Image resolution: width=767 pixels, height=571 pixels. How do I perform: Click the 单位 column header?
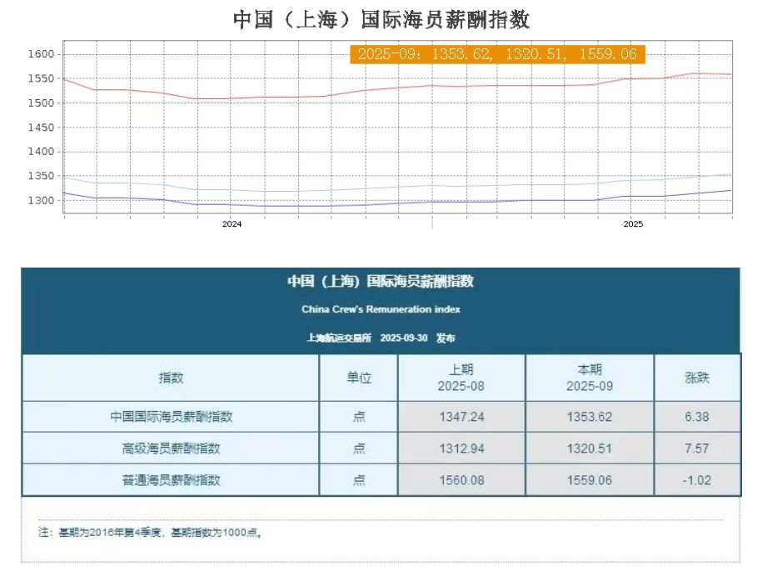pyautogui.click(x=358, y=378)
